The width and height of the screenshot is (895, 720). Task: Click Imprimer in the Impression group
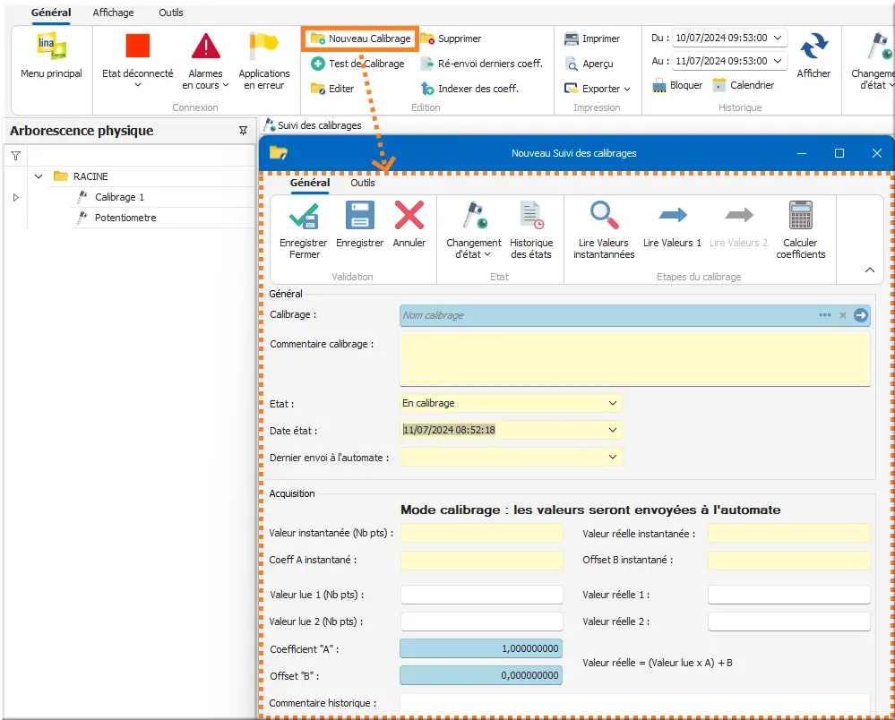[x=592, y=39]
